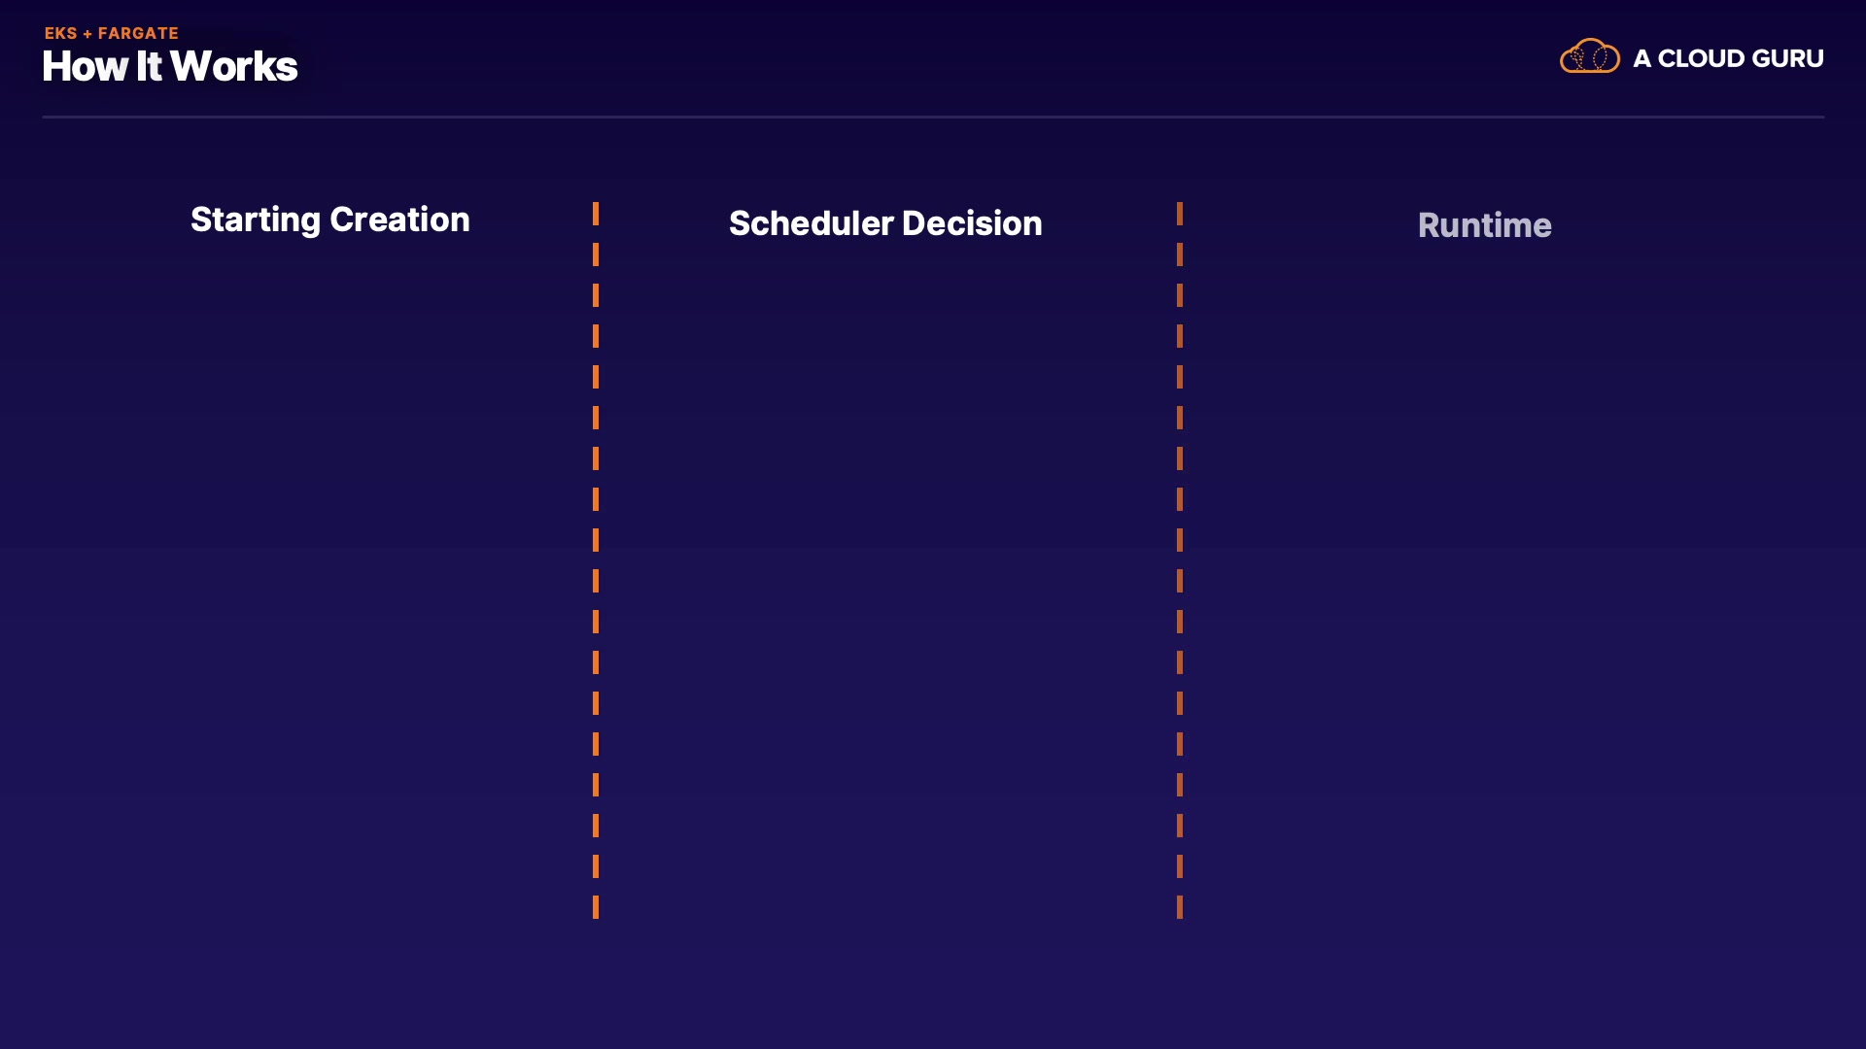
Task: Select the dimmed "Runtime" column heading
Action: tap(1484, 225)
